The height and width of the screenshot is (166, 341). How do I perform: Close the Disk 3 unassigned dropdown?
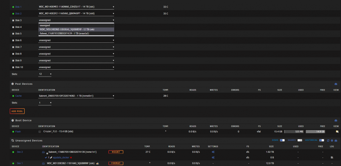point(76,20)
